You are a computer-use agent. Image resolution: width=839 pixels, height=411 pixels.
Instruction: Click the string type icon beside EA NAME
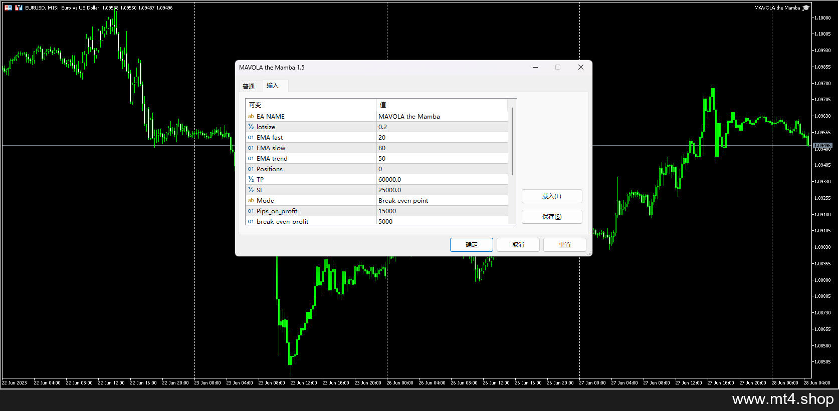pyautogui.click(x=251, y=117)
